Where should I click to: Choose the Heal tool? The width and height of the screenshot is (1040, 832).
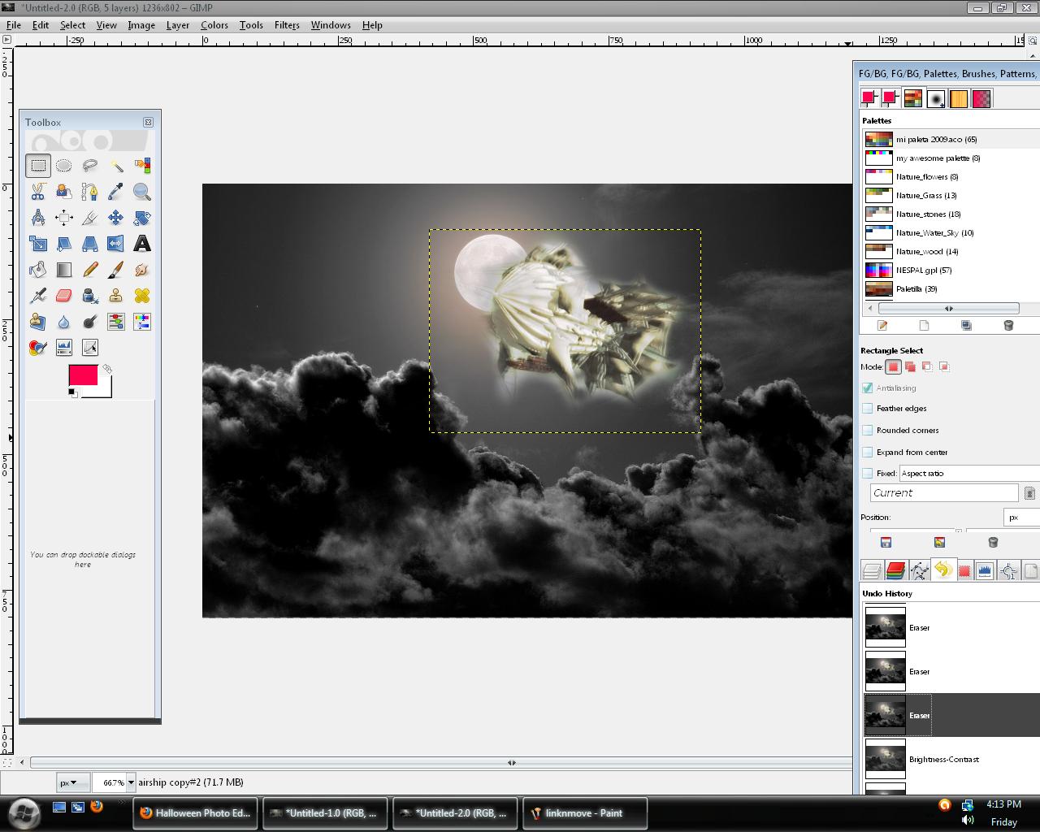[142, 296]
